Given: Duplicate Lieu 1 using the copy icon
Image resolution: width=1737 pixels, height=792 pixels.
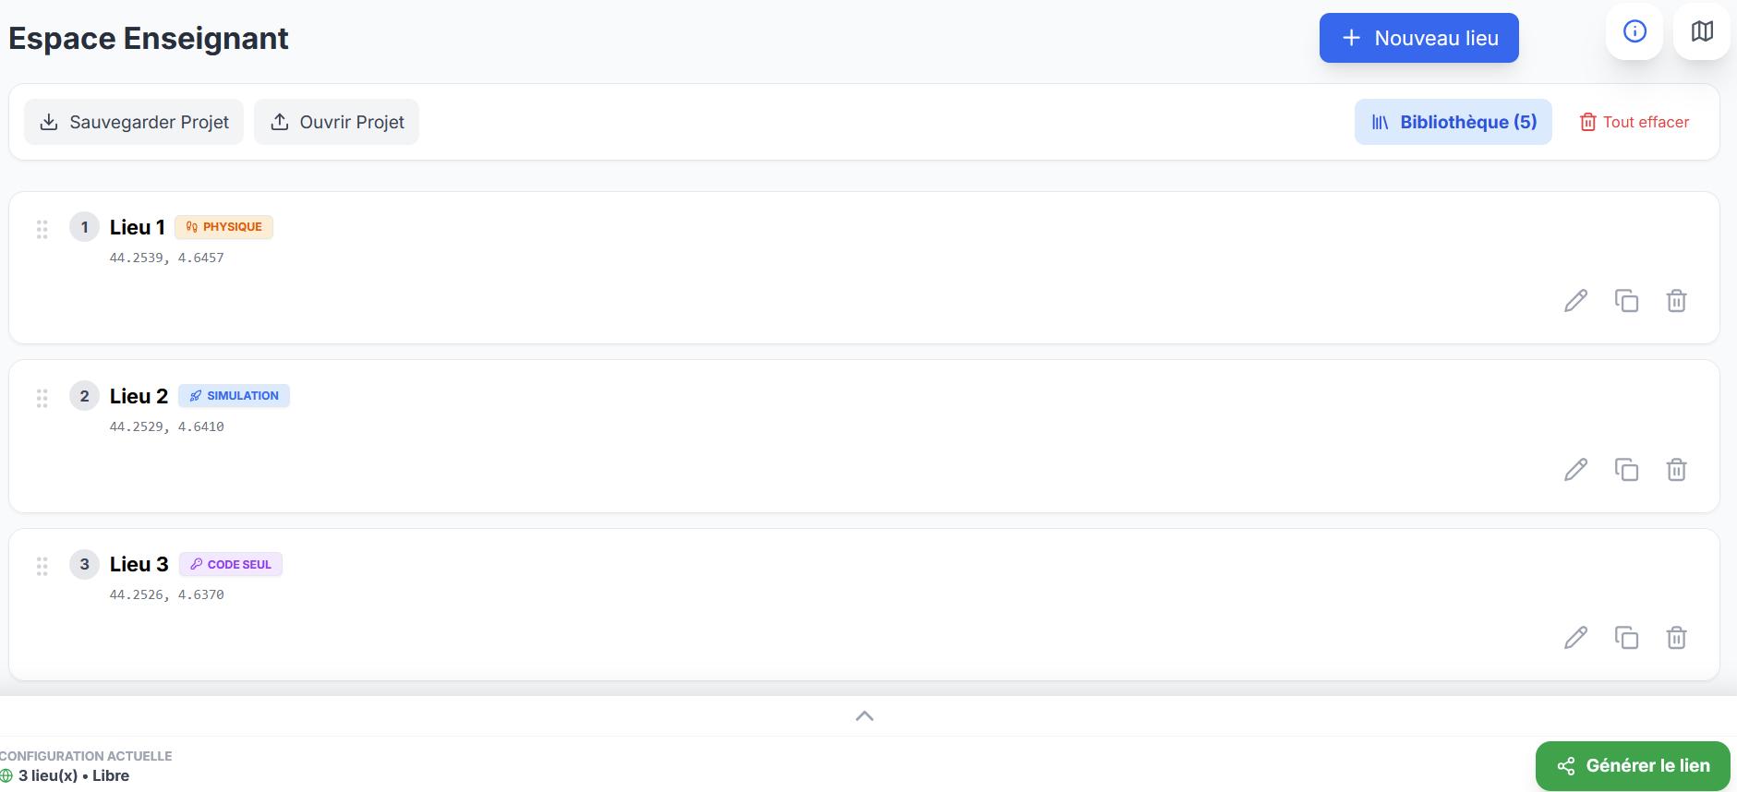Looking at the screenshot, I should [x=1626, y=301].
